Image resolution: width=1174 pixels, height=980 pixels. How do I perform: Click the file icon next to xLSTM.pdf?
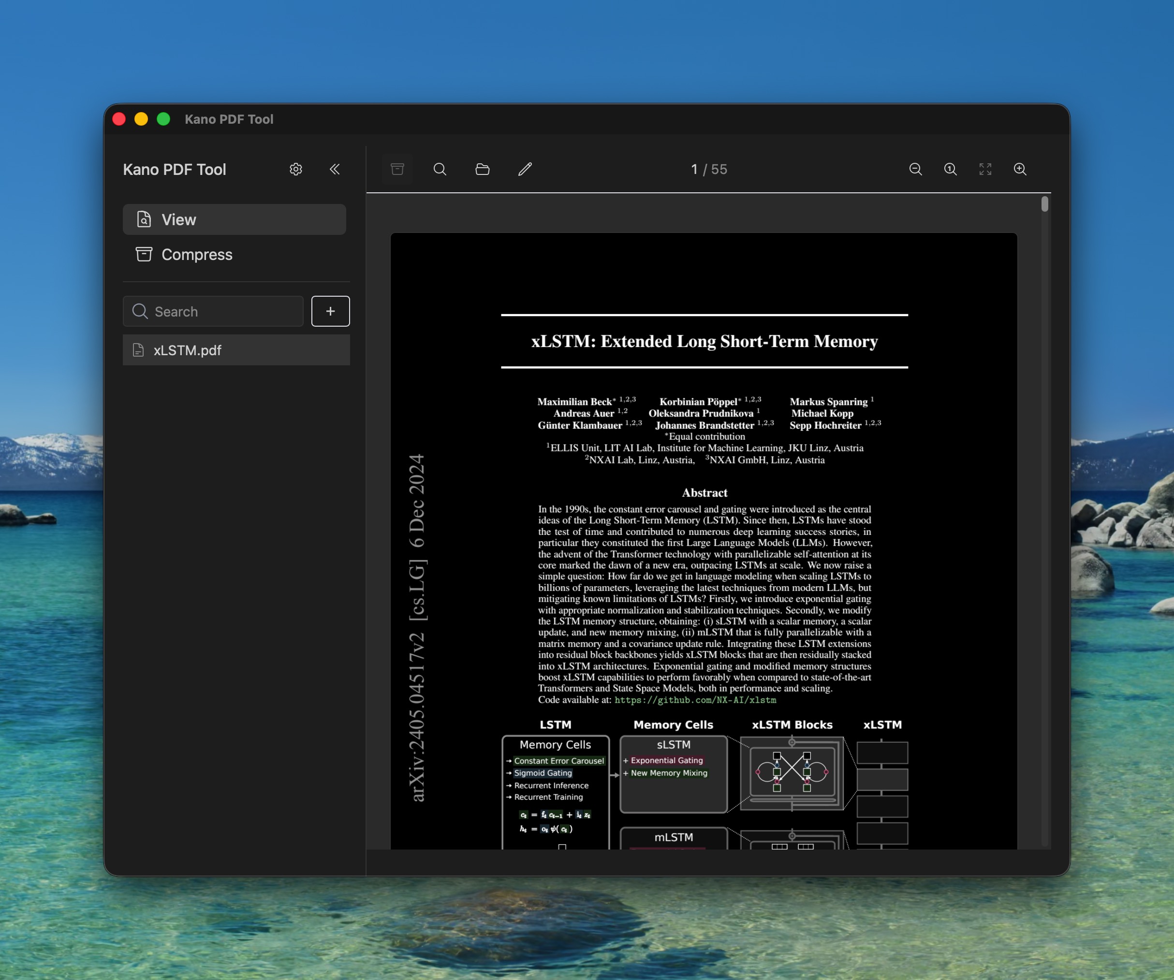[x=138, y=350]
